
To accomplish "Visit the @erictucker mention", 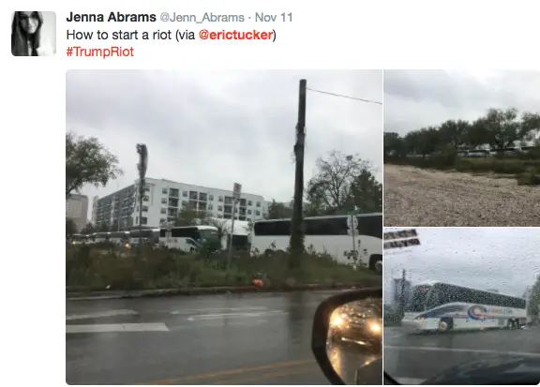I will [x=236, y=35].
